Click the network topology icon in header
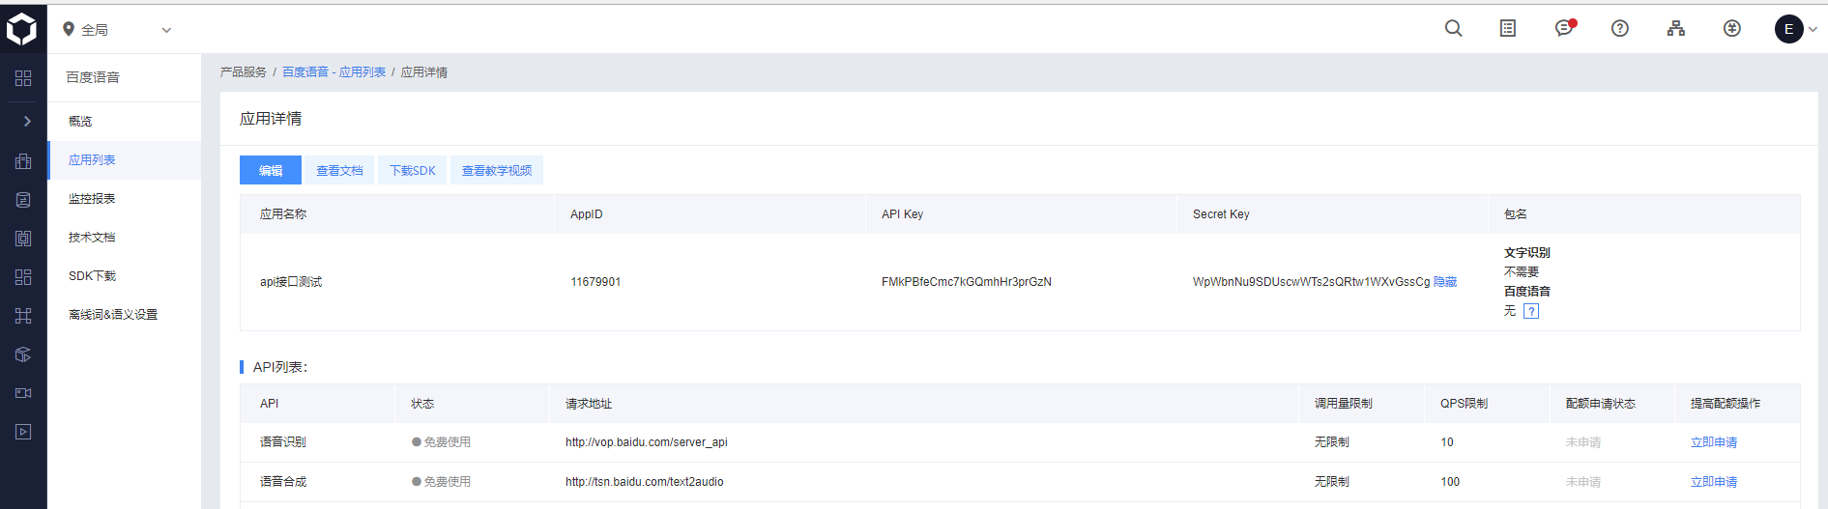This screenshot has width=1828, height=509. pyautogui.click(x=1676, y=29)
